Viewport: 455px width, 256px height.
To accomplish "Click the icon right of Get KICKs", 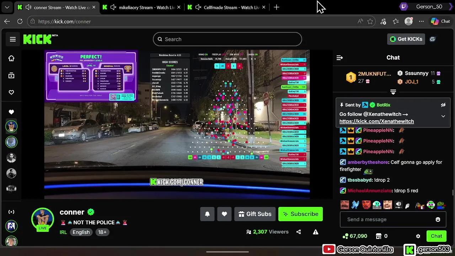I will (x=433, y=39).
